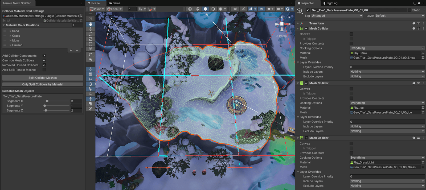Image resolution: width=426 pixels, height=190 pixels.
Task: Click the GameObject name field
Action: 359,10
